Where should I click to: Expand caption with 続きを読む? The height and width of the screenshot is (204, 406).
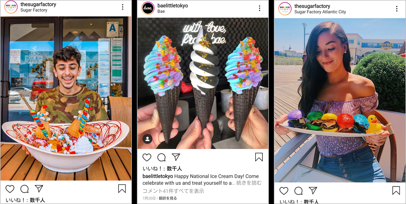[249, 183]
